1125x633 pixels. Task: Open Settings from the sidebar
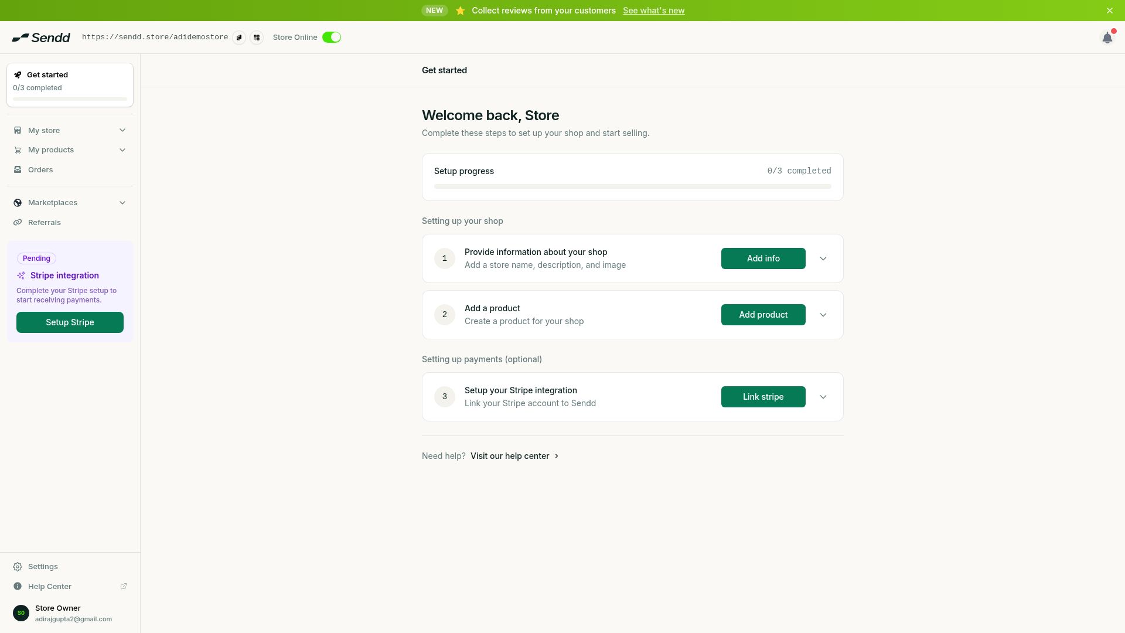[x=70, y=567]
